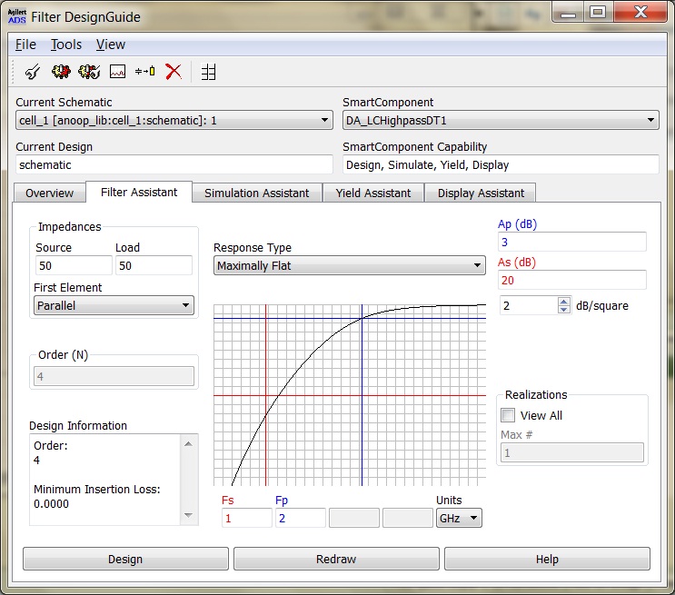Open the Response Type dropdown

(349, 265)
